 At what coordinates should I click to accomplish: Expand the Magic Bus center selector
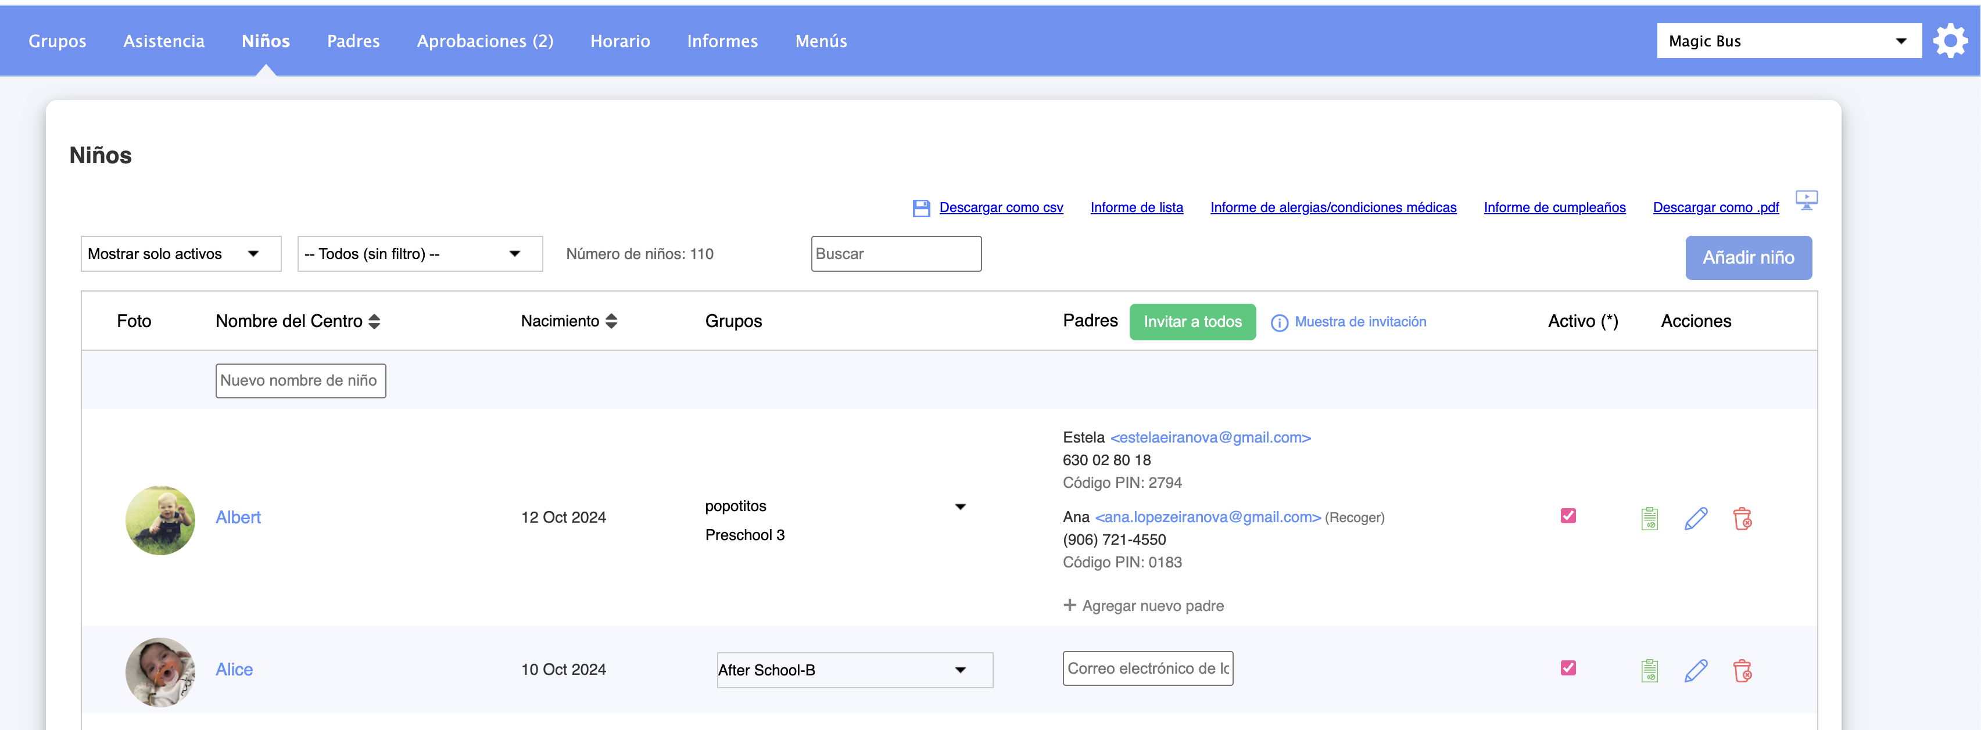[x=1788, y=41]
